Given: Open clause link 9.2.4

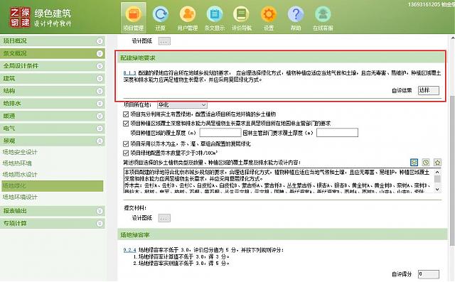Looking at the screenshot, I should pos(129,250).
